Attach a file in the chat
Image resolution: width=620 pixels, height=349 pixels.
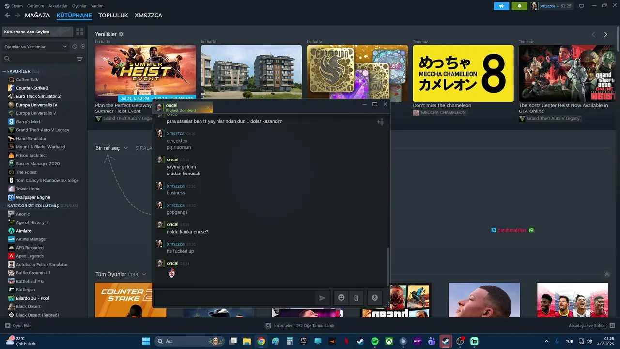pos(356,298)
